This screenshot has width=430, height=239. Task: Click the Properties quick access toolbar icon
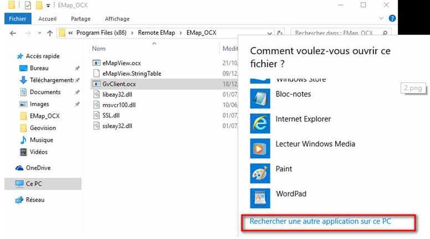(x=28, y=5)
